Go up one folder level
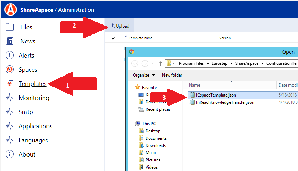The width and height of the screenshot is (298, 171). pyautogui.click(x=161, y=63)
